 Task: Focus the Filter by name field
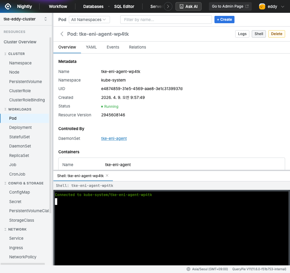166,20
